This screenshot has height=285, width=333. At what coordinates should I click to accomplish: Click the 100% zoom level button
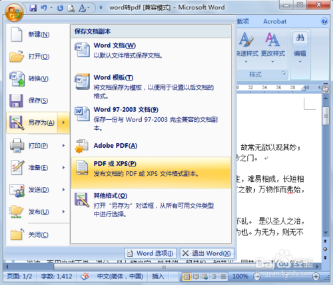(240, 276)
